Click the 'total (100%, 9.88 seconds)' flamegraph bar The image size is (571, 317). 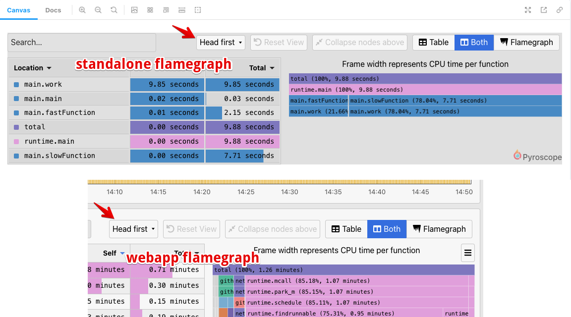pos(425,79)
